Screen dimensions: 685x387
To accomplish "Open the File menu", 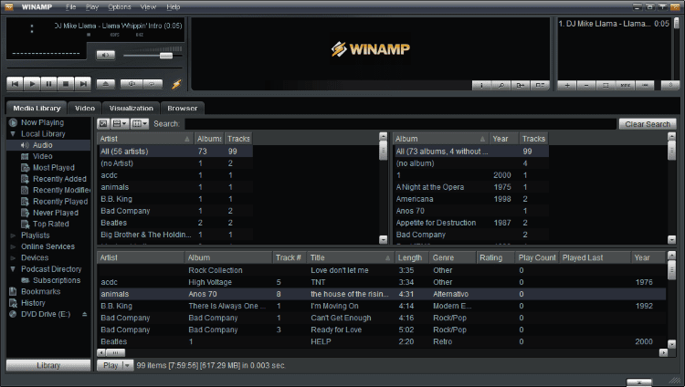I will pos(70,7).
